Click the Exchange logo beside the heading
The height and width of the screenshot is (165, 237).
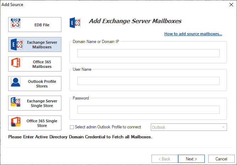point(75,23)
